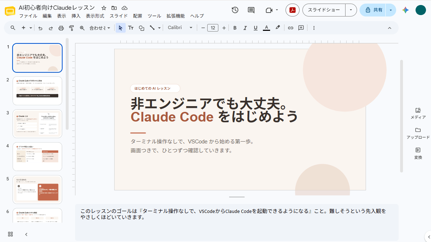Open the 配置 menu
The width and height of the screenshot is (431, 242).
click(x=138, y=16)
